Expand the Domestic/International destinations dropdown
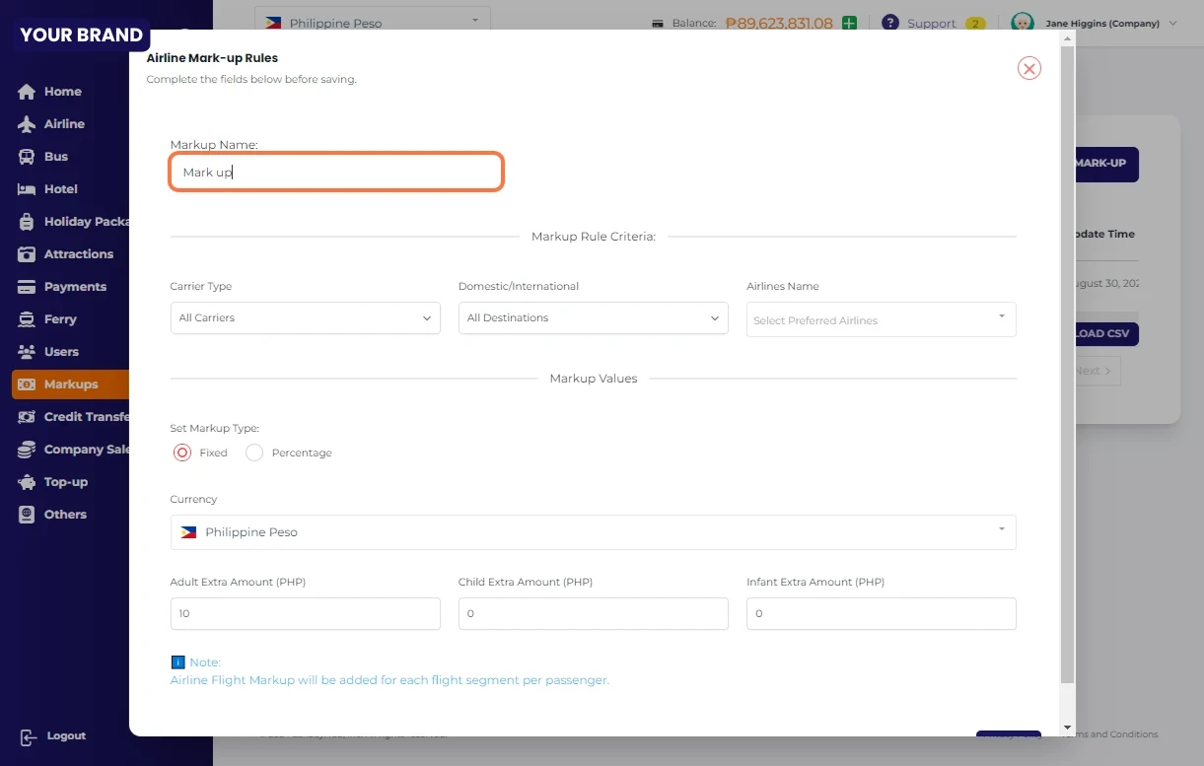This screenshot has height=766, width=1204. pyautogui.click(x=593, y=318)
